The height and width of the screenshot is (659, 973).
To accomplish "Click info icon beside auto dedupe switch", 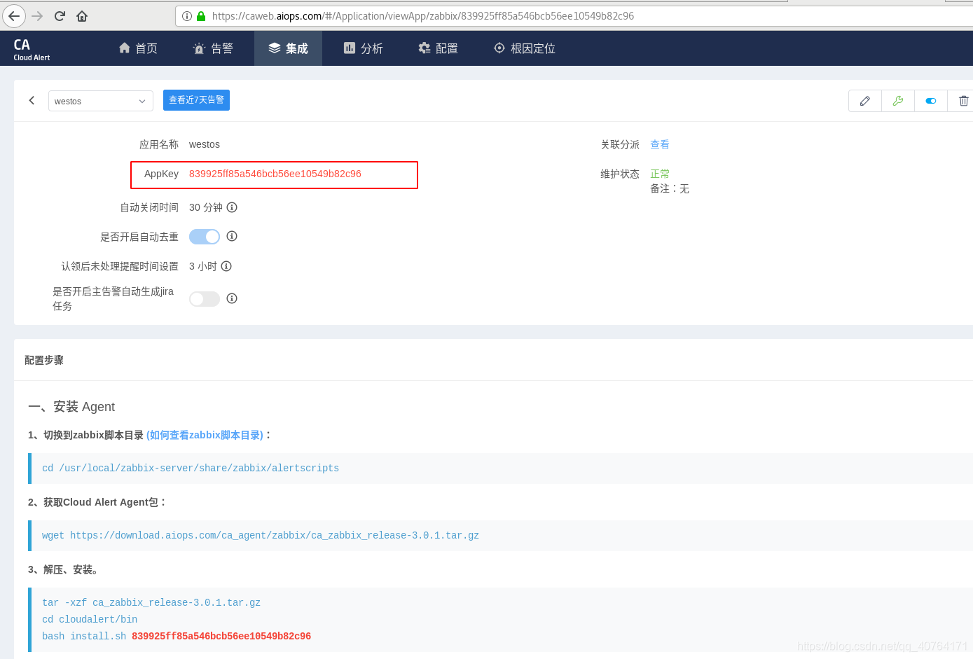I will click(x=232, y=236).
